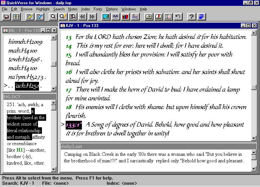Click the QuickVerse app icon in the title bar

point(3,3)
